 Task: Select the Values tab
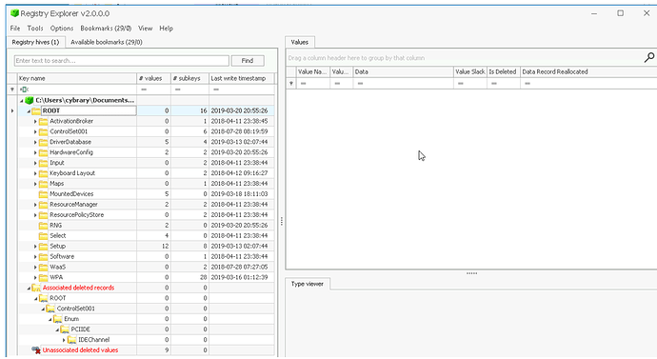(x=300, y=42)
